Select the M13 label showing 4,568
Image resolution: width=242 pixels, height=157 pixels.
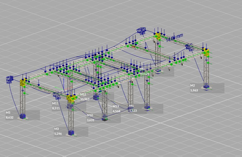pos(116,108)
